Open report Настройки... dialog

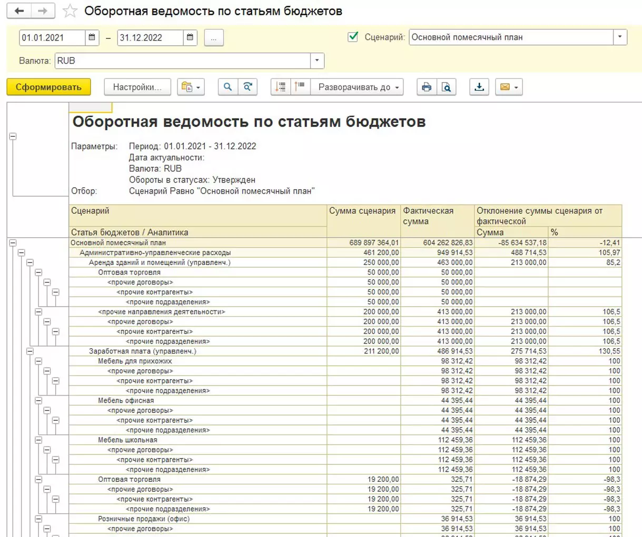[x=137, y=87]
